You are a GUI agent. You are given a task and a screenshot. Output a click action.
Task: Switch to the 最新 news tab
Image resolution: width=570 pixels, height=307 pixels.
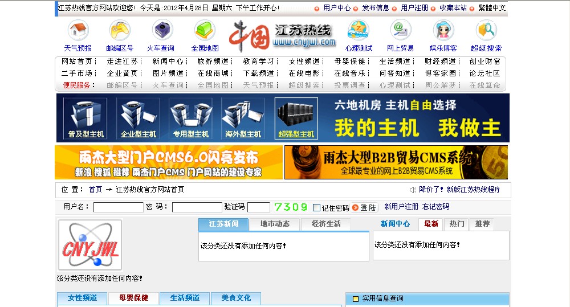(431, 224)
